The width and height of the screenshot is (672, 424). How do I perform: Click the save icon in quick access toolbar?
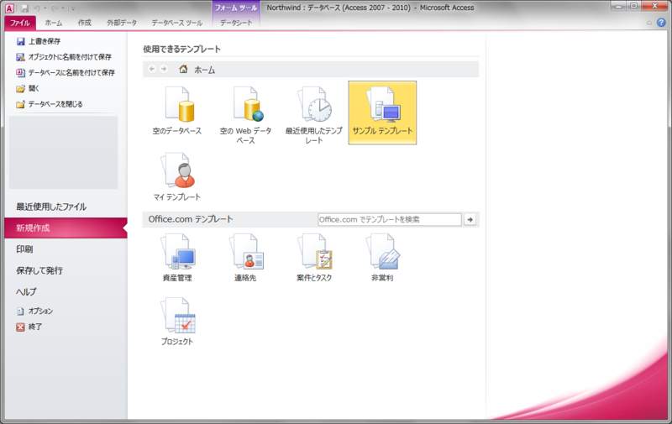click(25, 8)
